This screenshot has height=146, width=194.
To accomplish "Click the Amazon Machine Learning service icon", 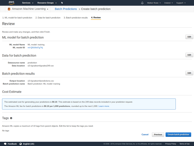I will [9, 9].
